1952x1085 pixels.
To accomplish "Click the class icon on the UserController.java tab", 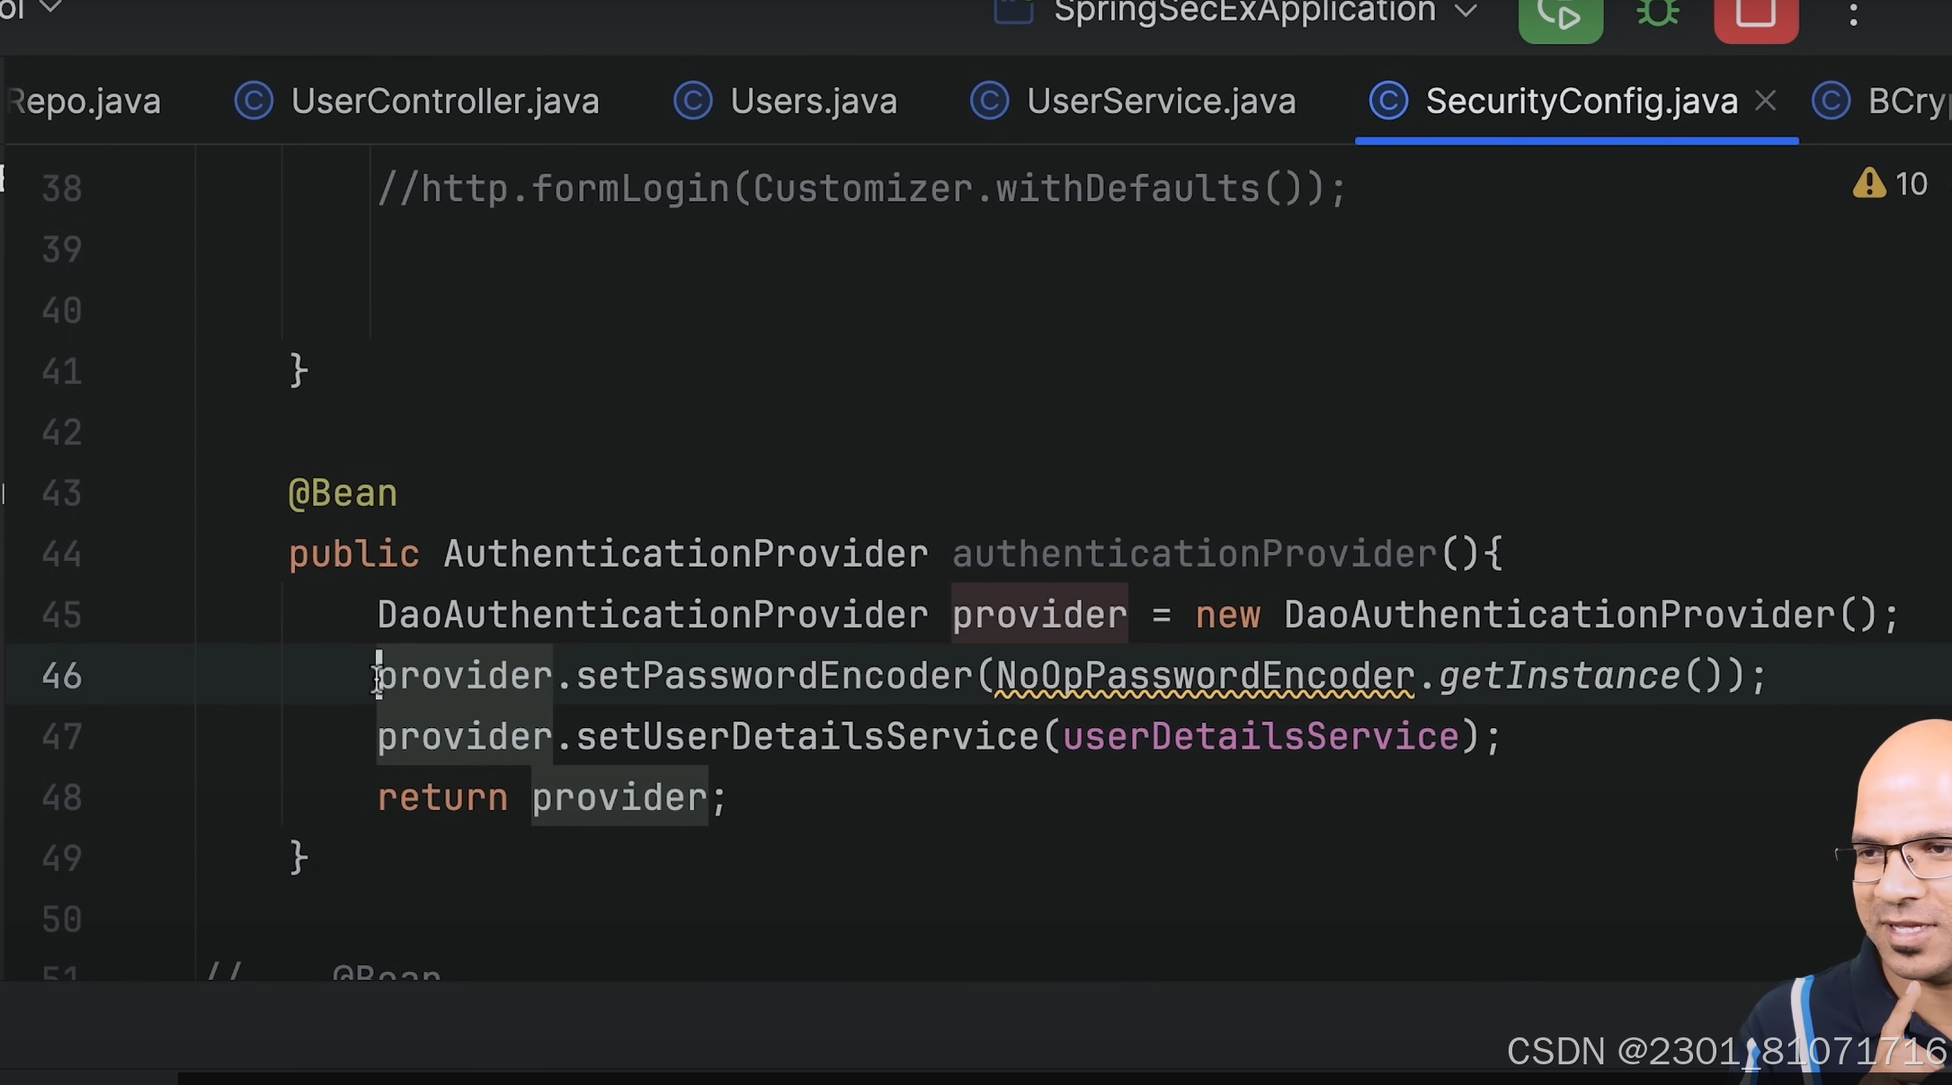I will (x=253, y=101).
